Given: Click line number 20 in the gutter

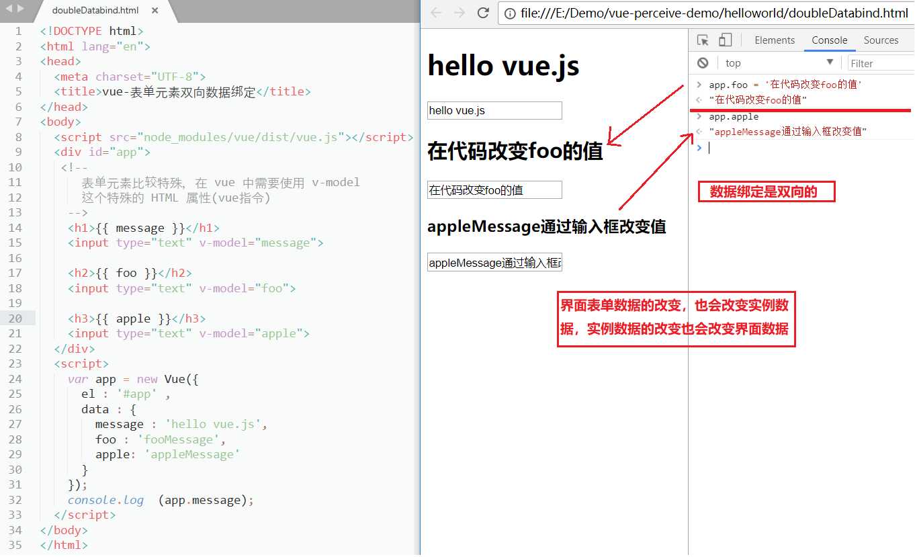Looking at the screenshot, I should point(15,318).
